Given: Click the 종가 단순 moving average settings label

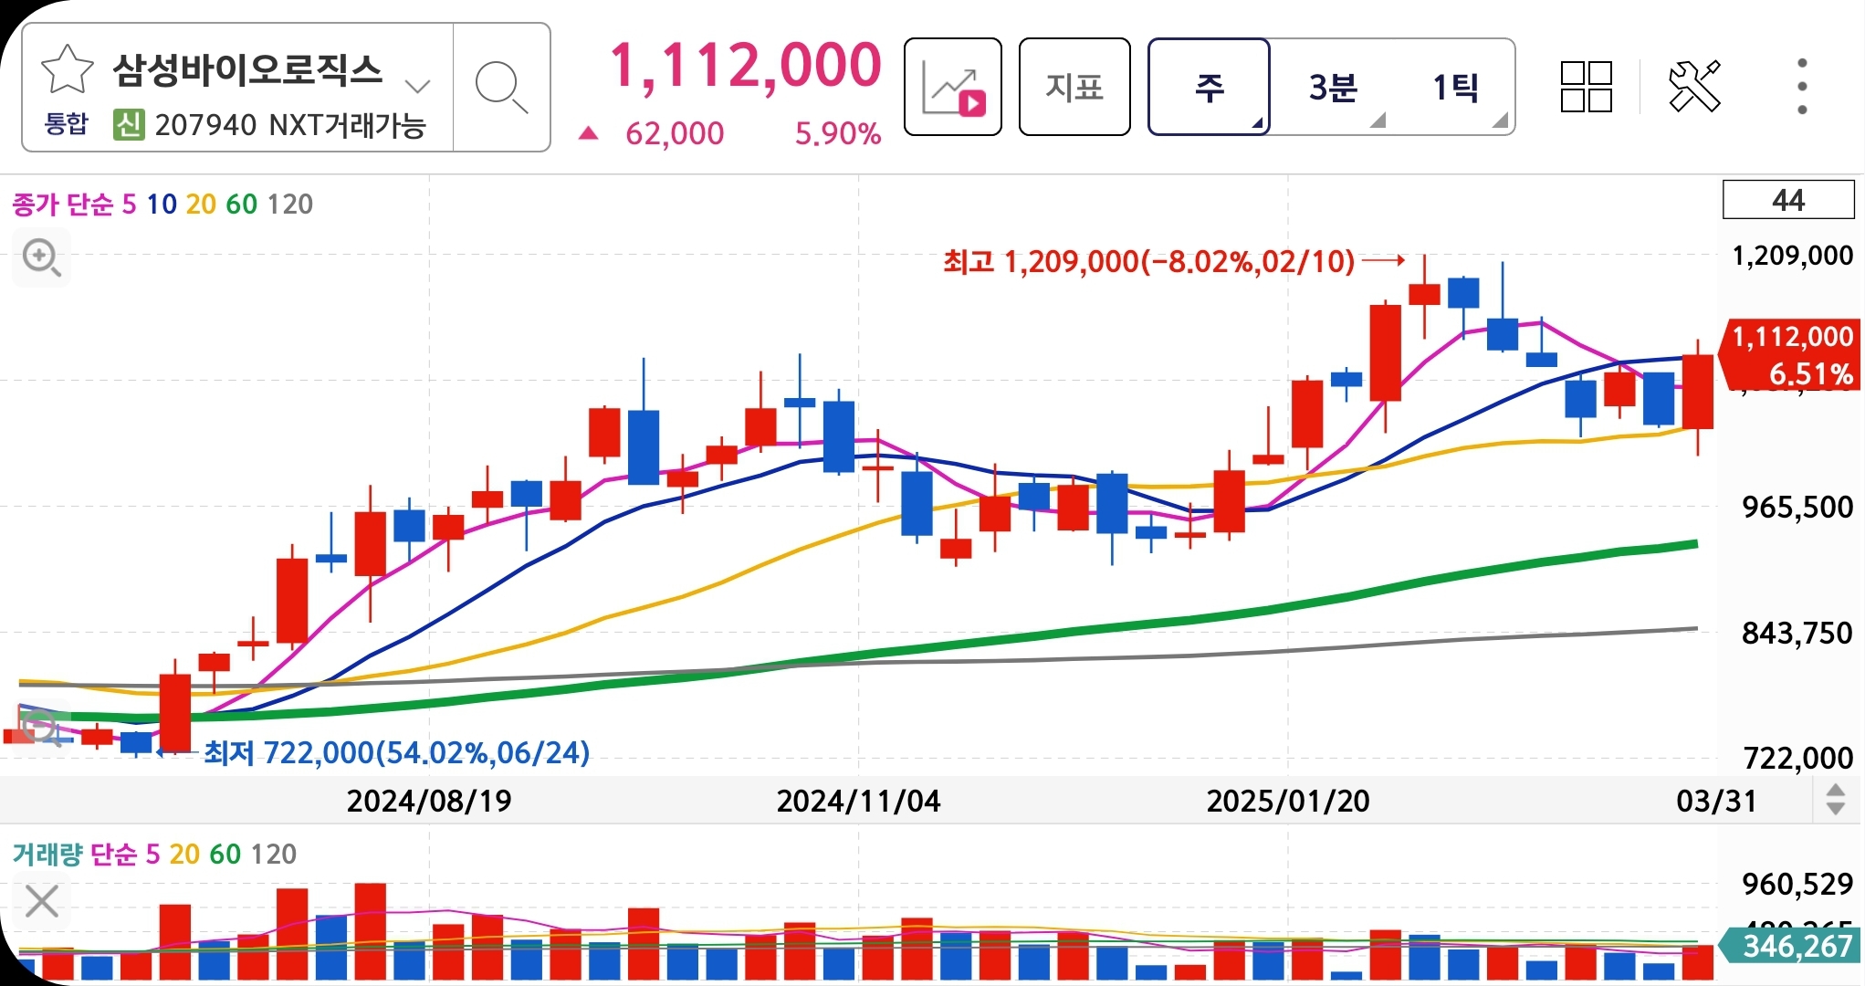Looking at the screenshot, I should [63, 204].
